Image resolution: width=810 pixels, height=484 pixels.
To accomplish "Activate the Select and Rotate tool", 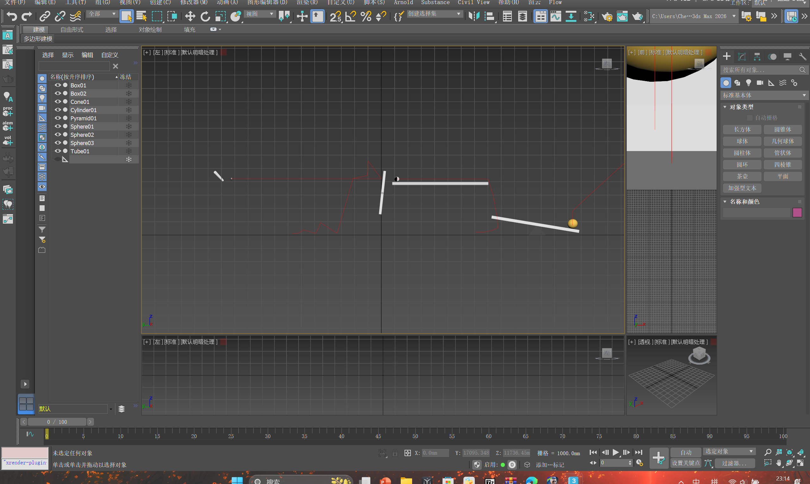I will click(x=205, y=16).
